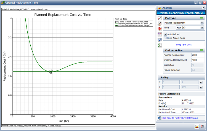The height and width of the screenshot is (131, 207).
Task: Open Time to First Failure Data!Data1 link
Action: [x=182, y=118]
